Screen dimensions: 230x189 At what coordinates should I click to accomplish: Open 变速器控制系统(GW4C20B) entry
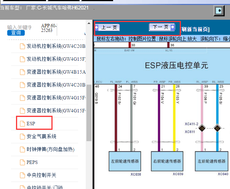coord(56,85)
